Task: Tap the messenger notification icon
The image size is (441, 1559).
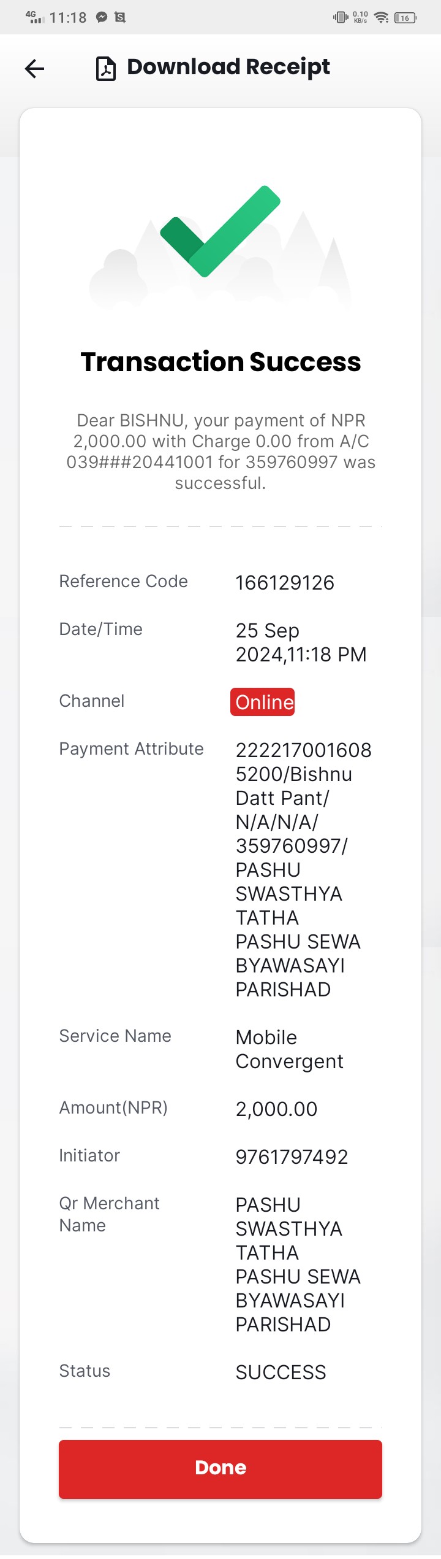Action: click(102, 18)
